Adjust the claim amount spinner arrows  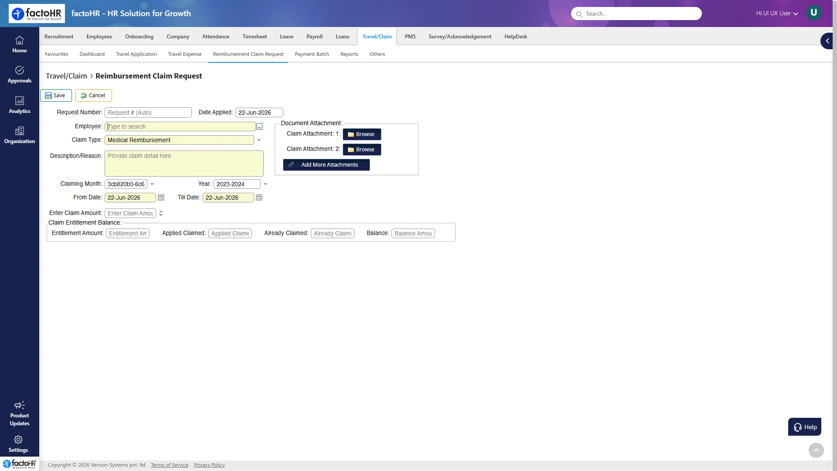[x=161, y=213]
